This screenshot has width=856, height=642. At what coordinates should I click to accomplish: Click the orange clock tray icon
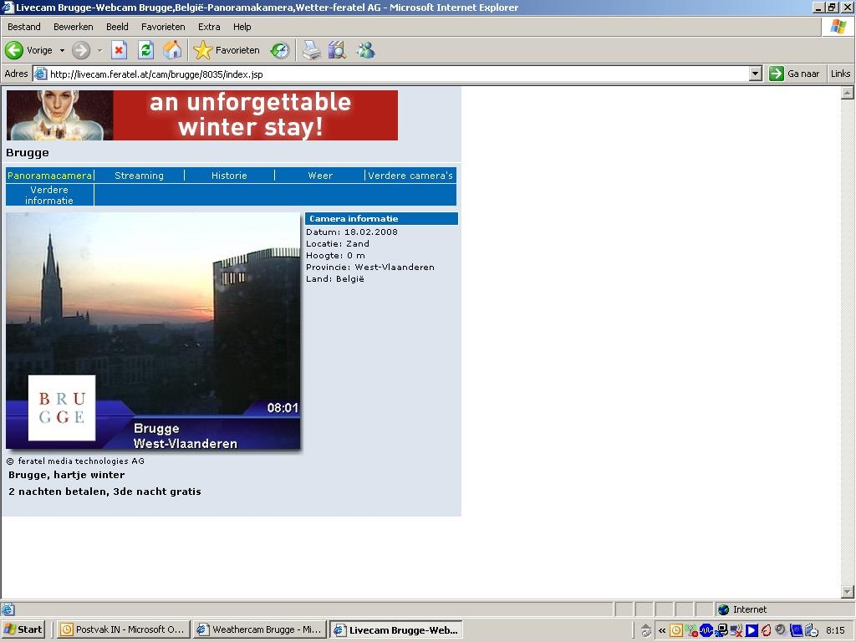(675, 630)
